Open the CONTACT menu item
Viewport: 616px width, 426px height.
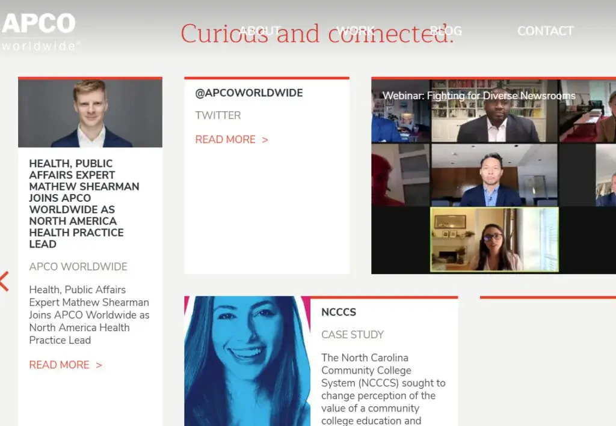click(x=545, y=31)
